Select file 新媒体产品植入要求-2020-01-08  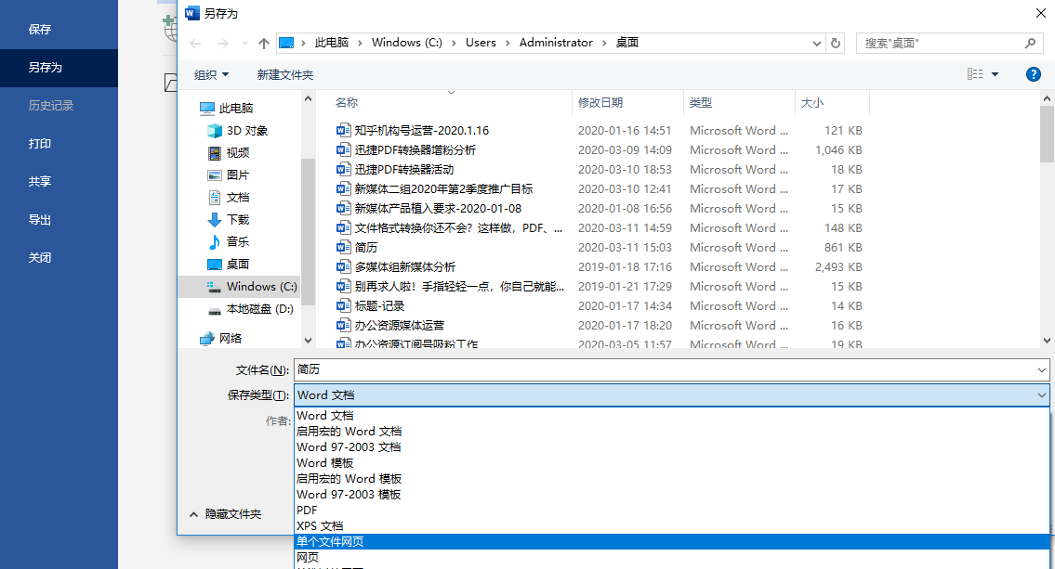(x=438, y=208)
